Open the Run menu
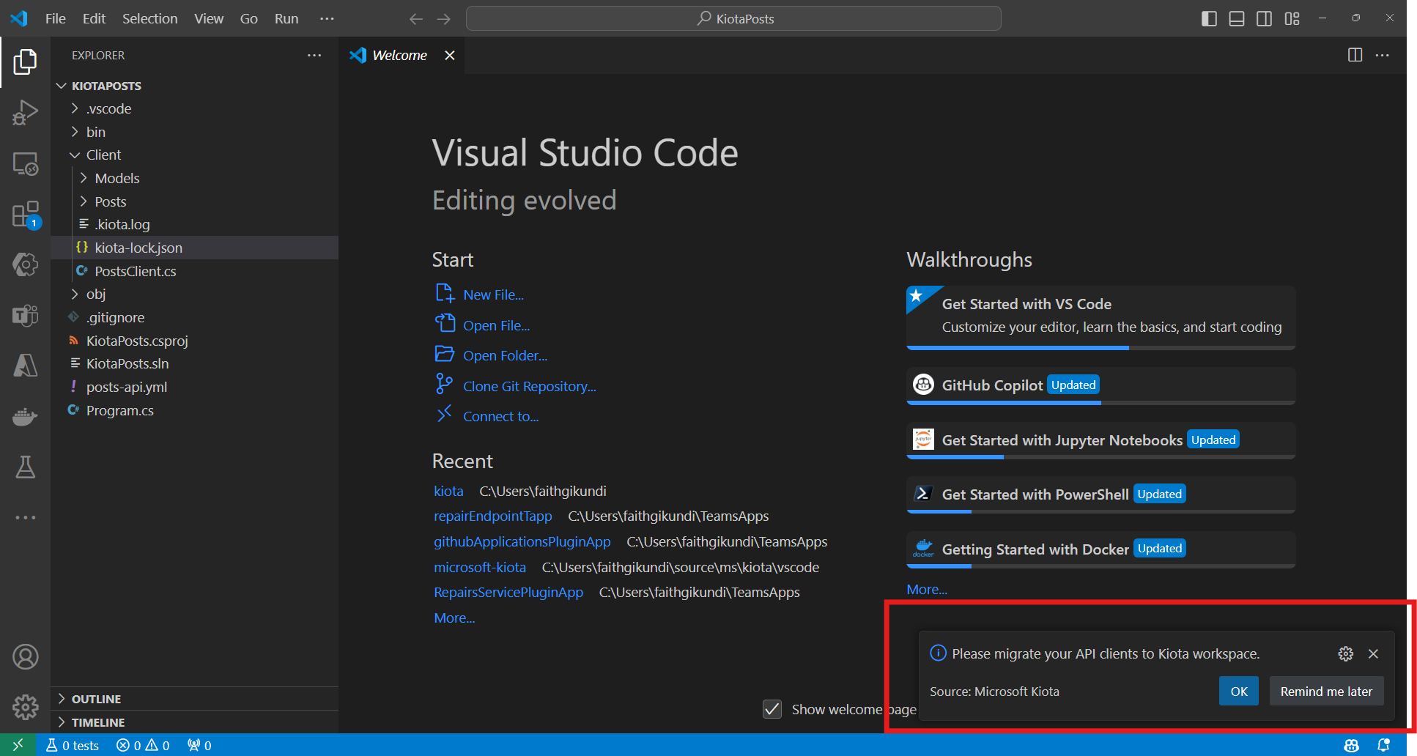 (x=286, y=19)
